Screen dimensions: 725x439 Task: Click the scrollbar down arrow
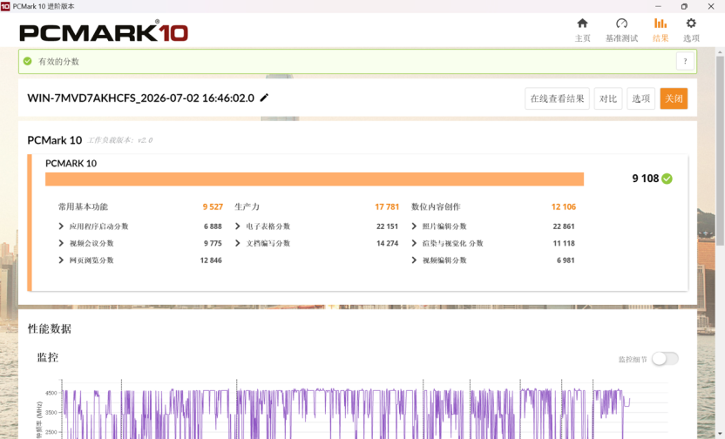coord(720,435)
